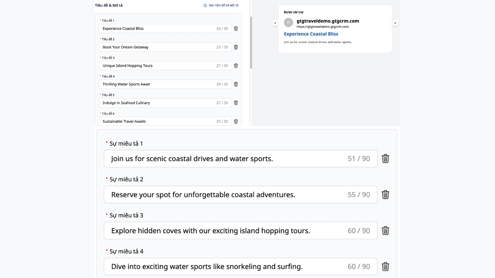Delete the Sự miêu tả 3 description
The width and height of the screenshot is (495, 278).
tap(385, 231)
